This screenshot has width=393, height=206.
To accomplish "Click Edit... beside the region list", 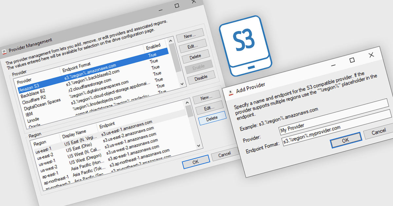I will [209, 108].
